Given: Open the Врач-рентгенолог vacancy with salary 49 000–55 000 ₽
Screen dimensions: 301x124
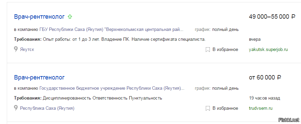Looking at the screenshot, I should tap(39, 17).
